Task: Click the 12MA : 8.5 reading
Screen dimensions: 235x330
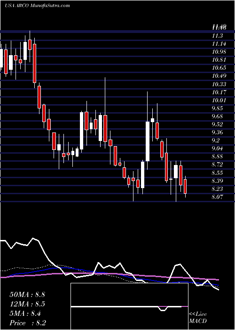Action: (27, 304)
